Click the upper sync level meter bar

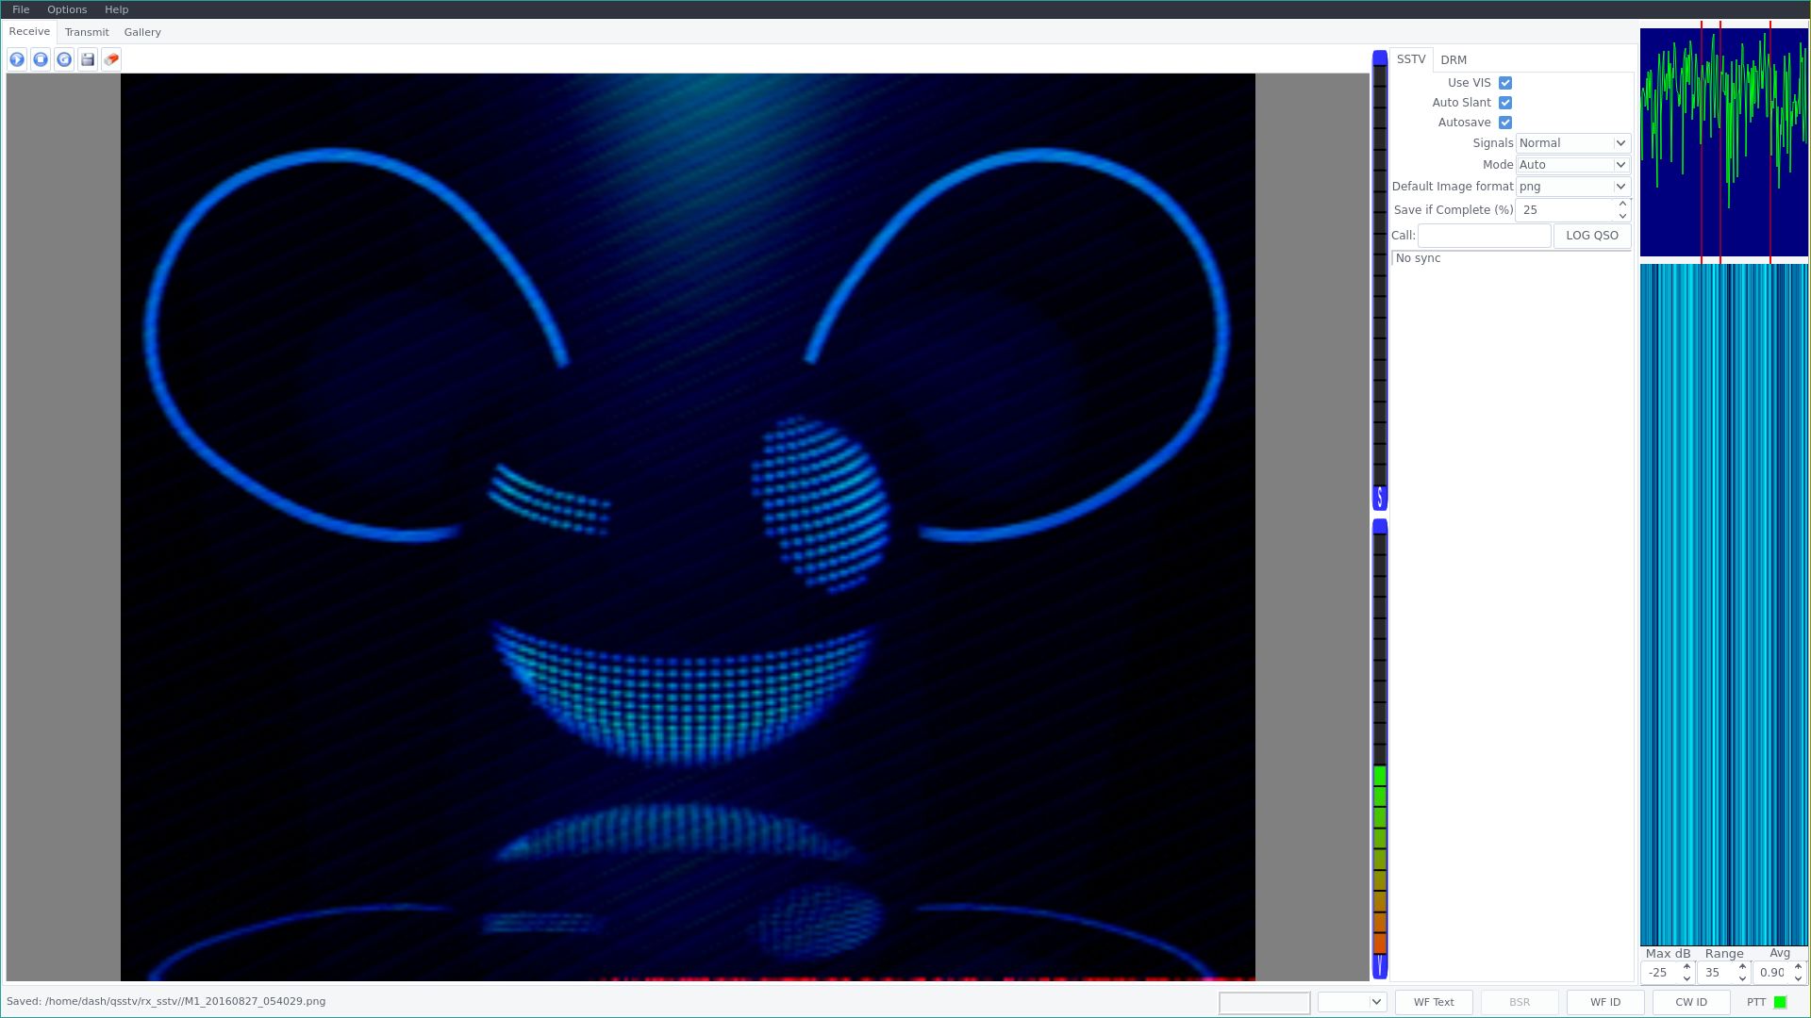[1380, 281]
